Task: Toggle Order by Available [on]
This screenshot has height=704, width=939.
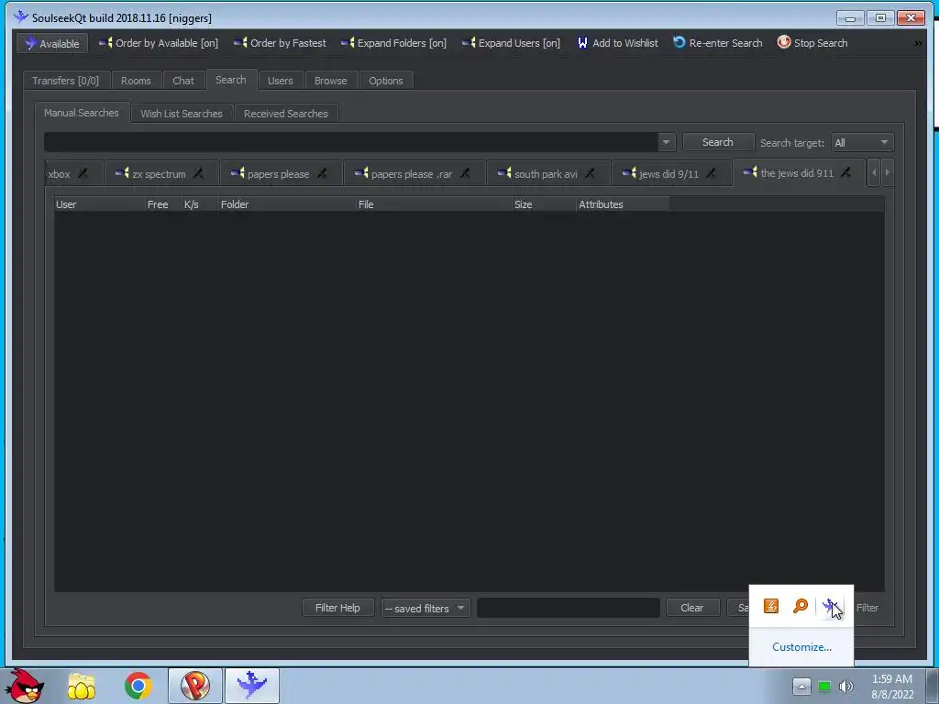Action: (x=159, y=43)
